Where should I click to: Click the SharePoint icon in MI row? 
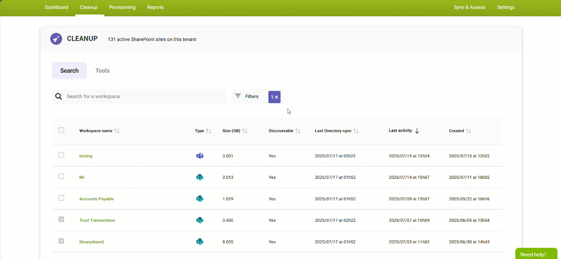click(200, 177)
